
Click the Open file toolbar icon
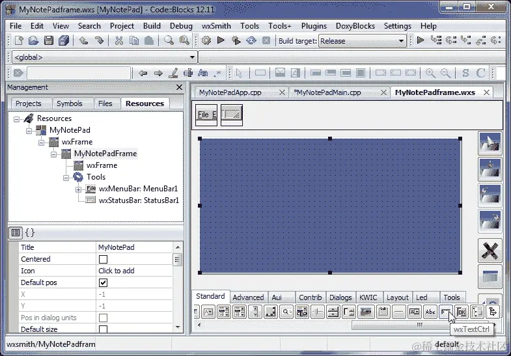tap(33, 41)
